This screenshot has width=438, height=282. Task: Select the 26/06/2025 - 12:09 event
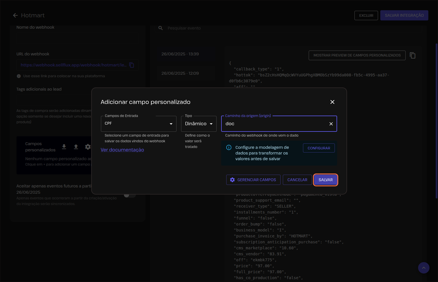coord(180,73)
